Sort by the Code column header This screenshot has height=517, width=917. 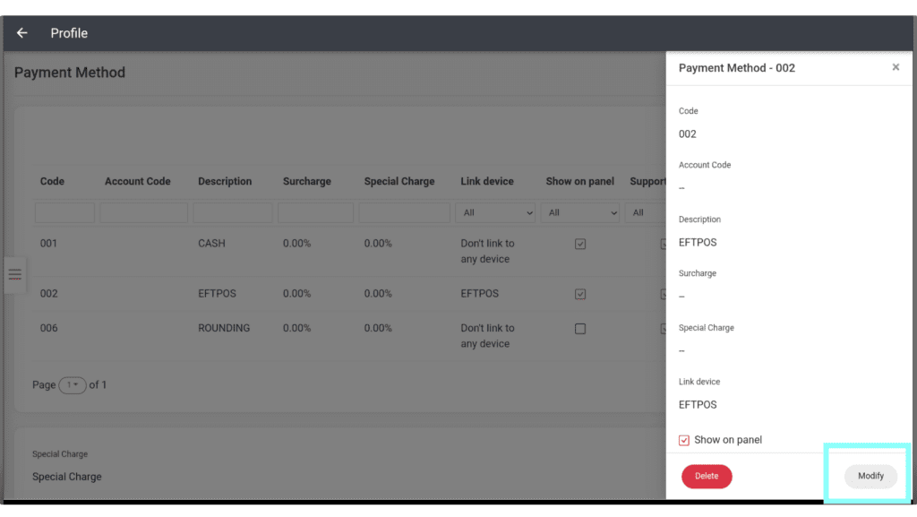(52, 181)
